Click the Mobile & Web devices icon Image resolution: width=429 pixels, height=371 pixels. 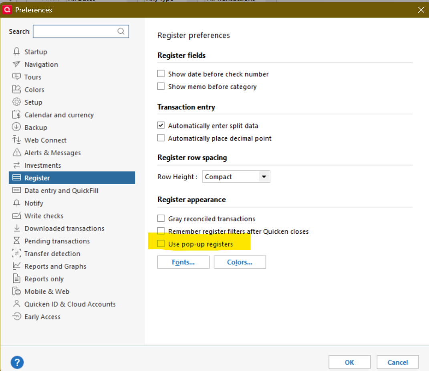(16, 291)
